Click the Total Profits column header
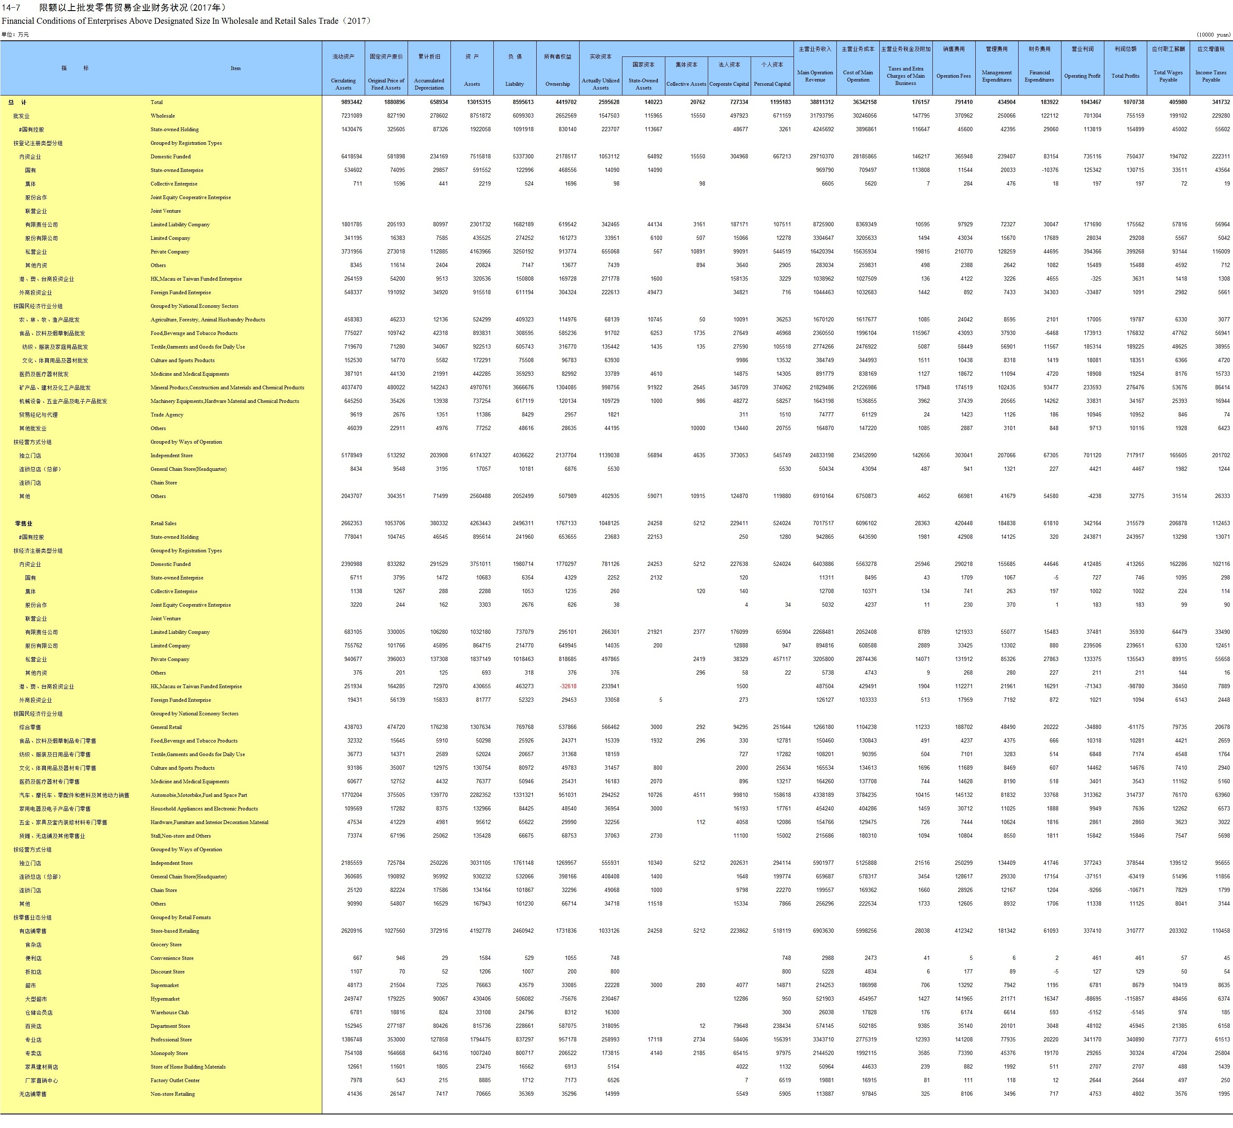 point(1125,76)
